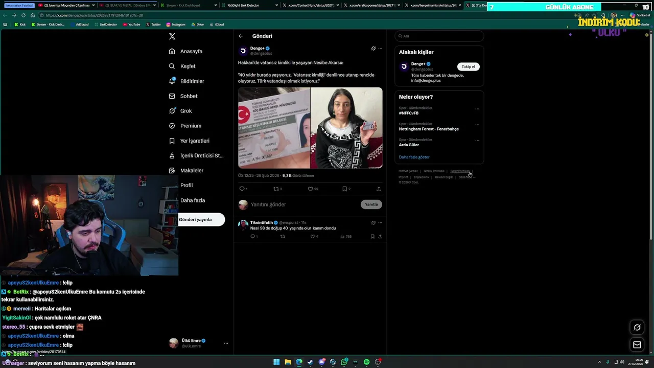Open Çerez Politikası footer link
654x368 pixels.
click(460, 171)
